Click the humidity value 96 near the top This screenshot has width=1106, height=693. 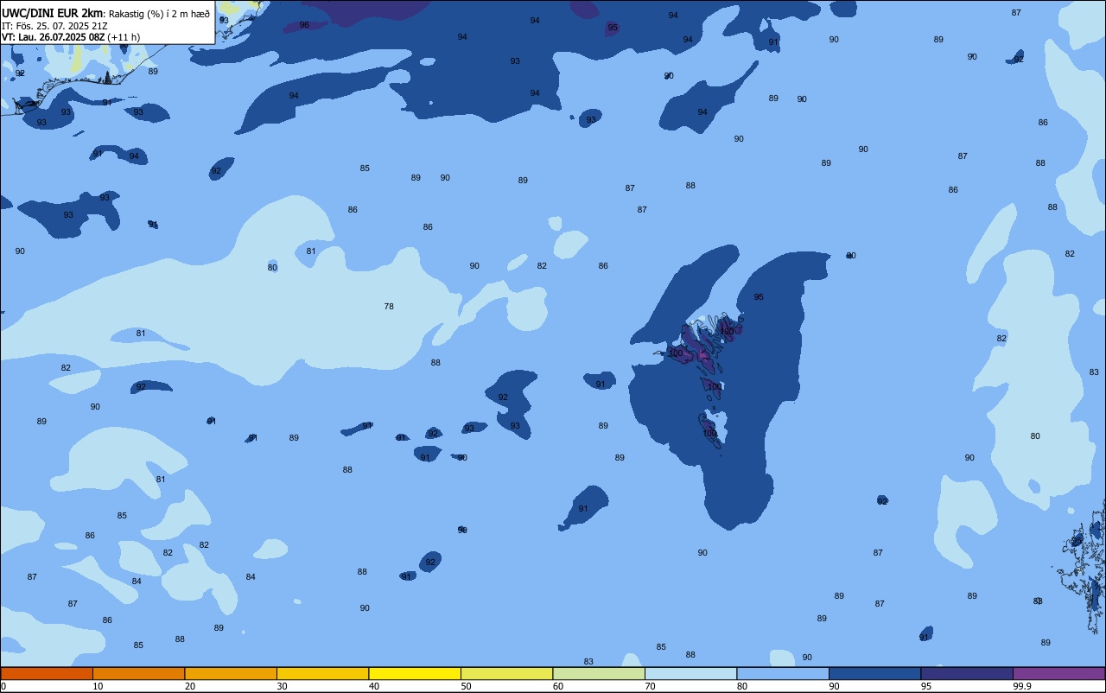click(x=304, y=25)
